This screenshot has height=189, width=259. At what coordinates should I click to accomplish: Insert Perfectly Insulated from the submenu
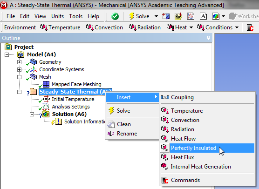point(207,148)
